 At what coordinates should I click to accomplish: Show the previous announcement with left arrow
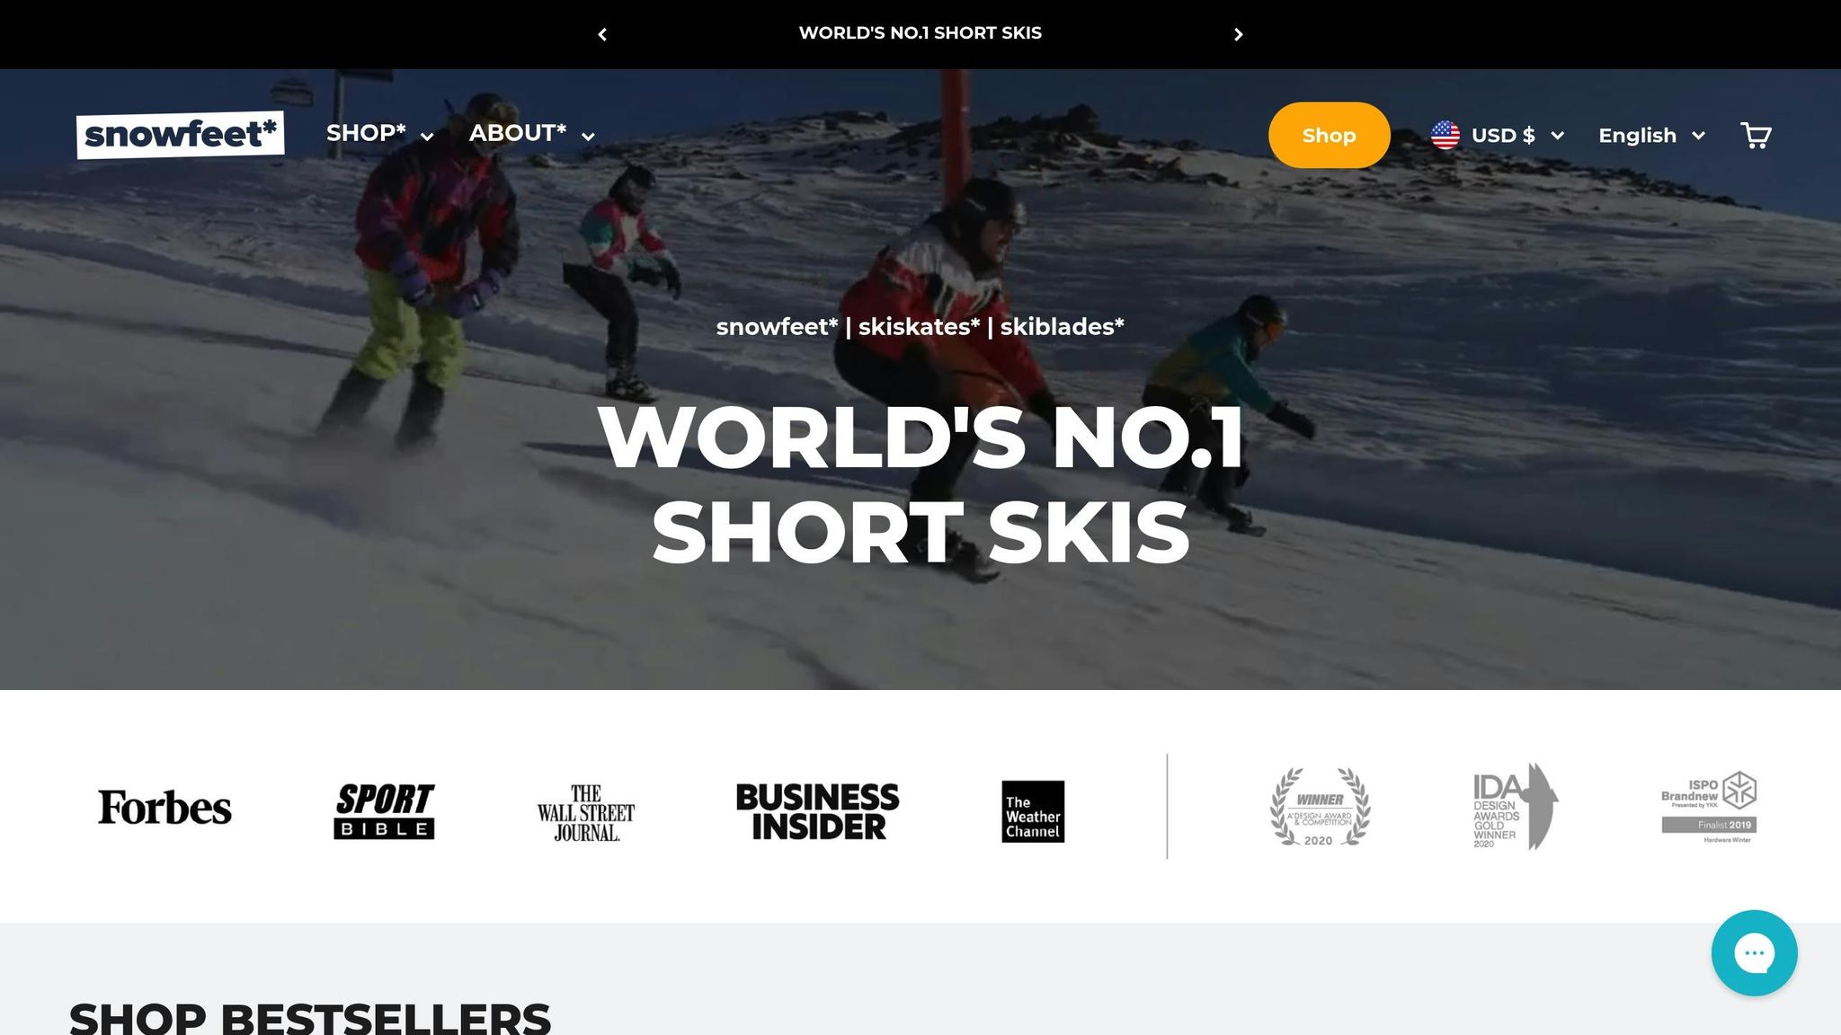602,34
